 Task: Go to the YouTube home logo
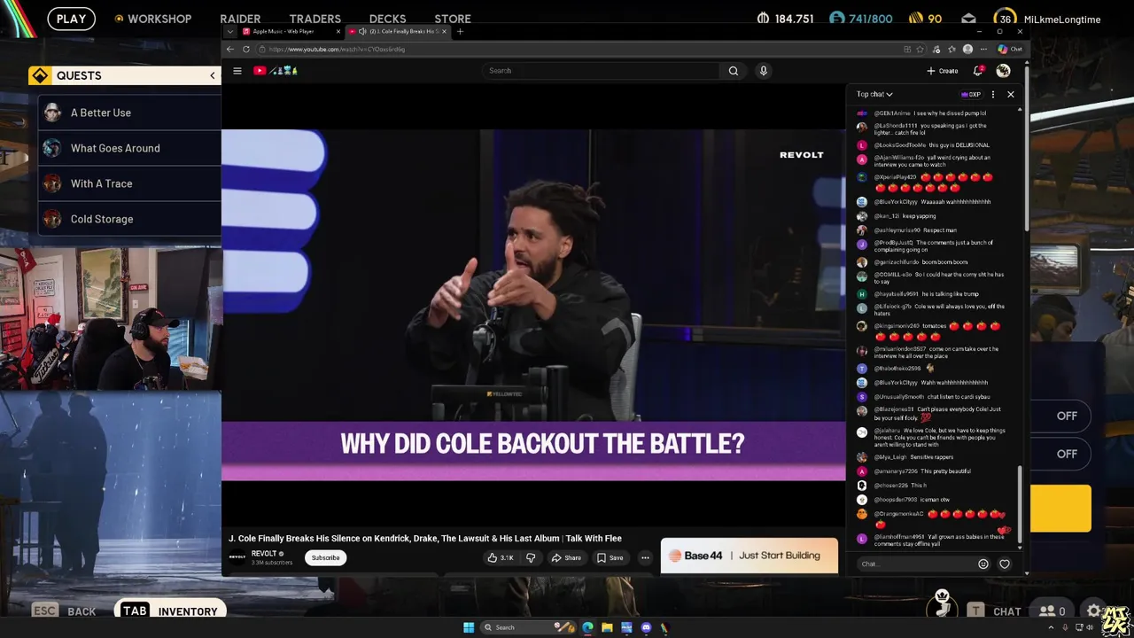pos(276,71)
